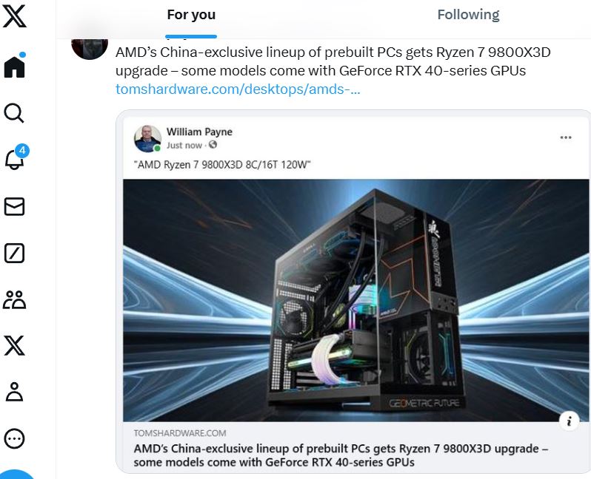Open the Home feed icon
This screenshot has width=591, height=479.
[15, 66]
